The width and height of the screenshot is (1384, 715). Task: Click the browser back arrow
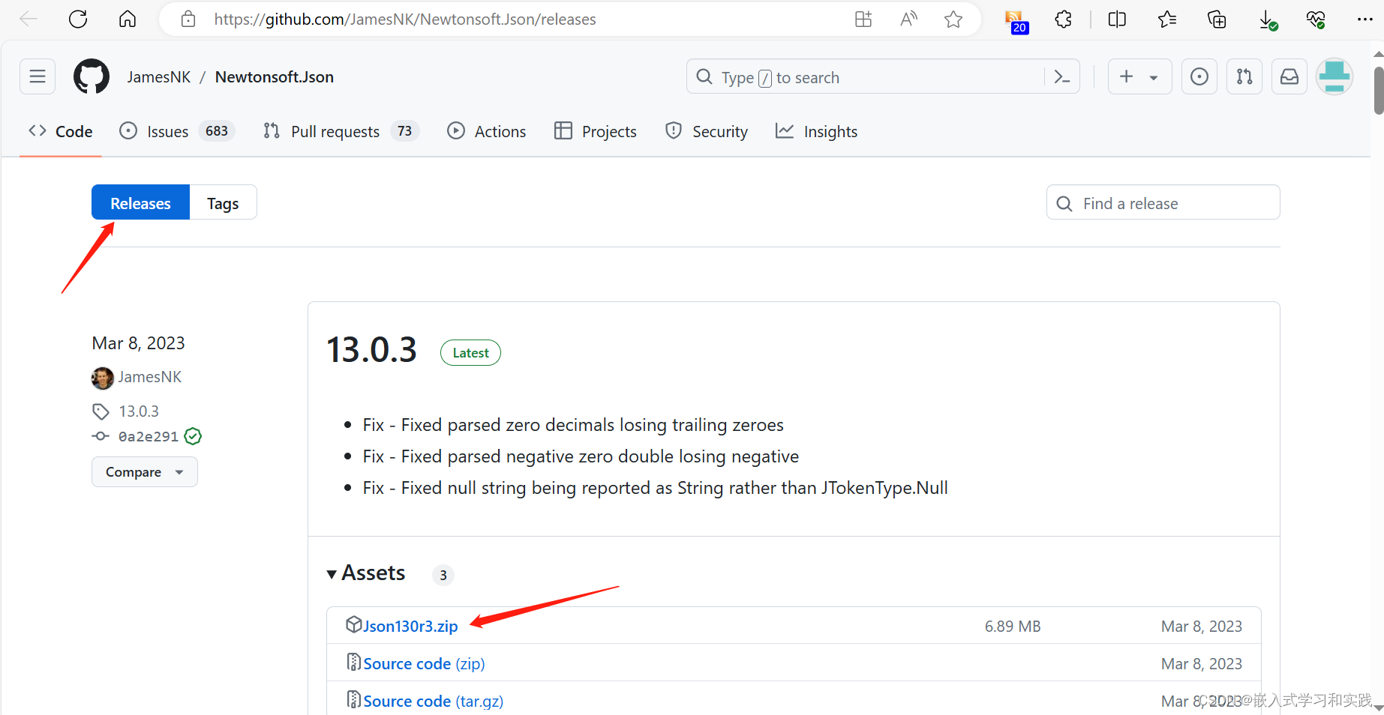tap(29, 19)
